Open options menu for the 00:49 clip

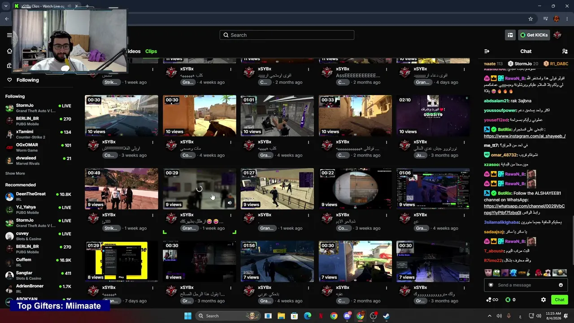[153, 215]
